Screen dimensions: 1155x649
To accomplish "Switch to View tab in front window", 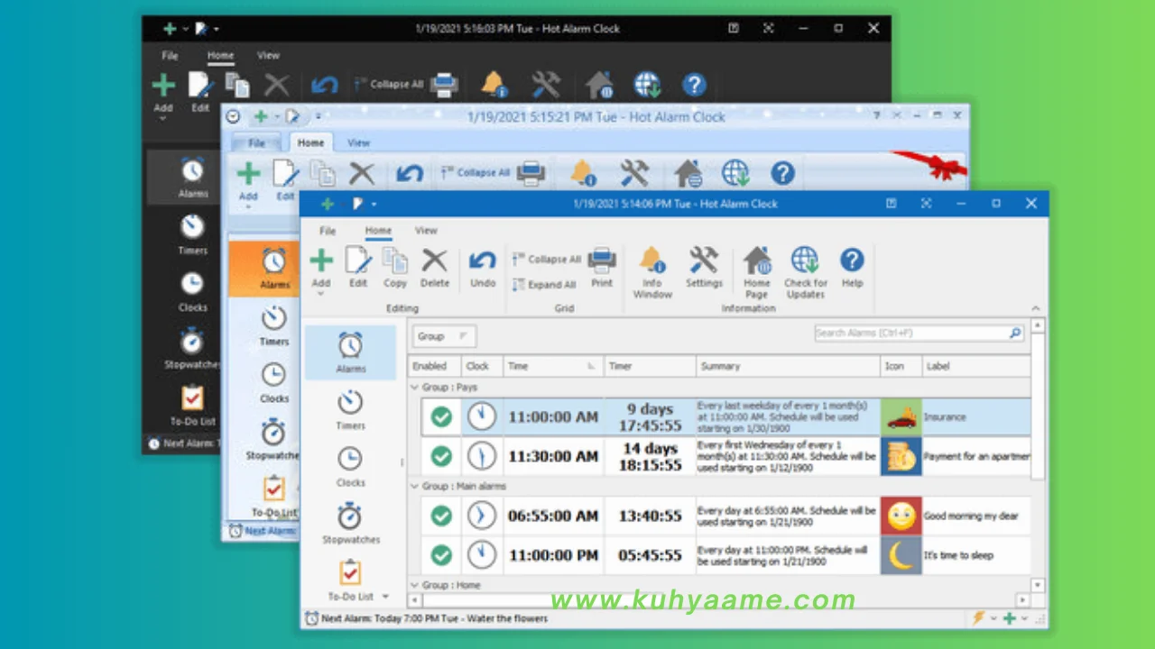I will pos(426,231).
